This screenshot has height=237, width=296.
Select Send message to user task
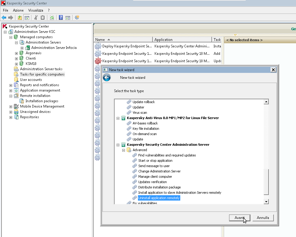click(x=154, y=166)
